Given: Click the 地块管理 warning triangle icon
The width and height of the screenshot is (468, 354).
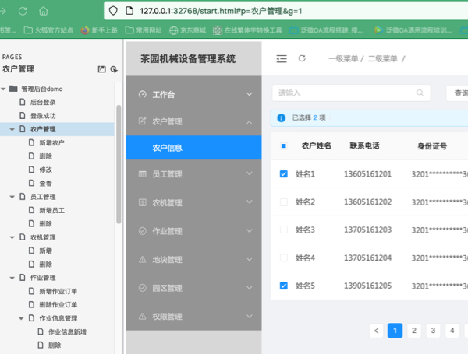Looking at the screenshot, I should (x=142, y=260).
